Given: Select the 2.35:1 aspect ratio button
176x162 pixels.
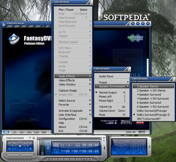Looking at the screenshot, I should 36,132.
